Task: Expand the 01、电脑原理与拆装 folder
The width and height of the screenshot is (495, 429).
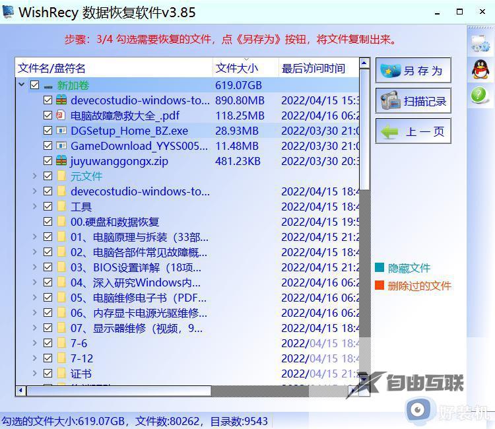Action: pos(35,236)
